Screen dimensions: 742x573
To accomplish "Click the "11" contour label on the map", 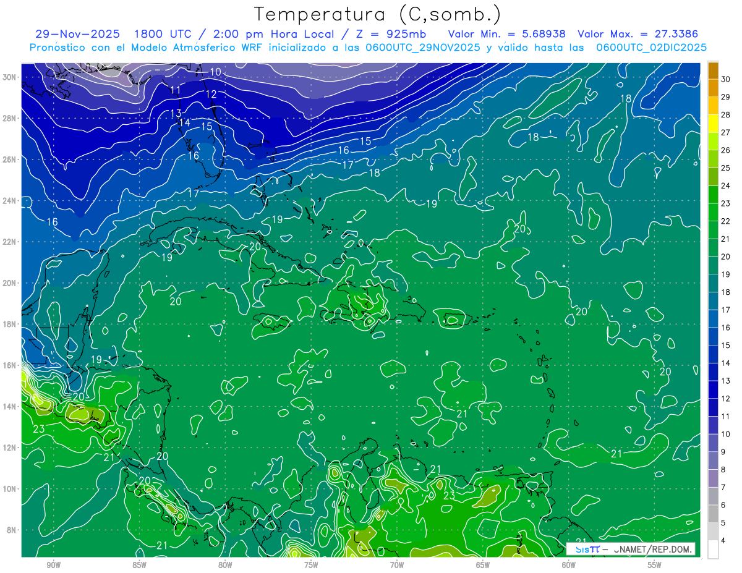I will point(176,90).
